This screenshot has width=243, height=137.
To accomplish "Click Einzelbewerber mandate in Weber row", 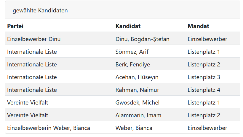I will pos(207,128).
